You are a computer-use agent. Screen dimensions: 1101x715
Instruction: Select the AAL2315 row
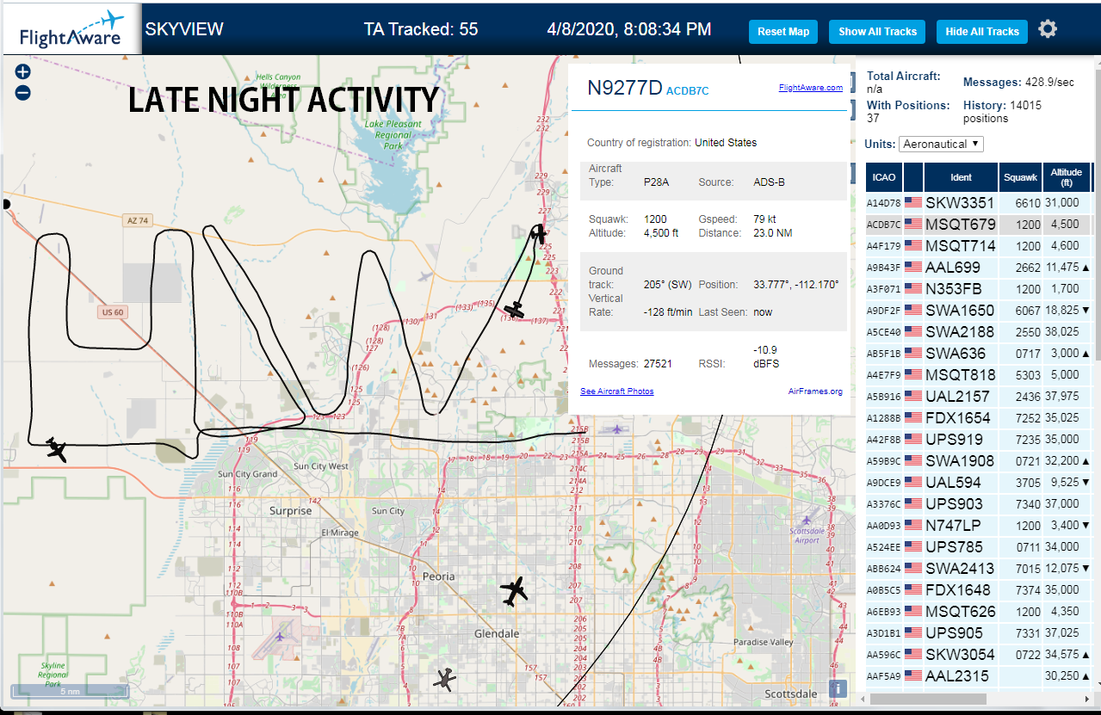[x=979, y=676]
